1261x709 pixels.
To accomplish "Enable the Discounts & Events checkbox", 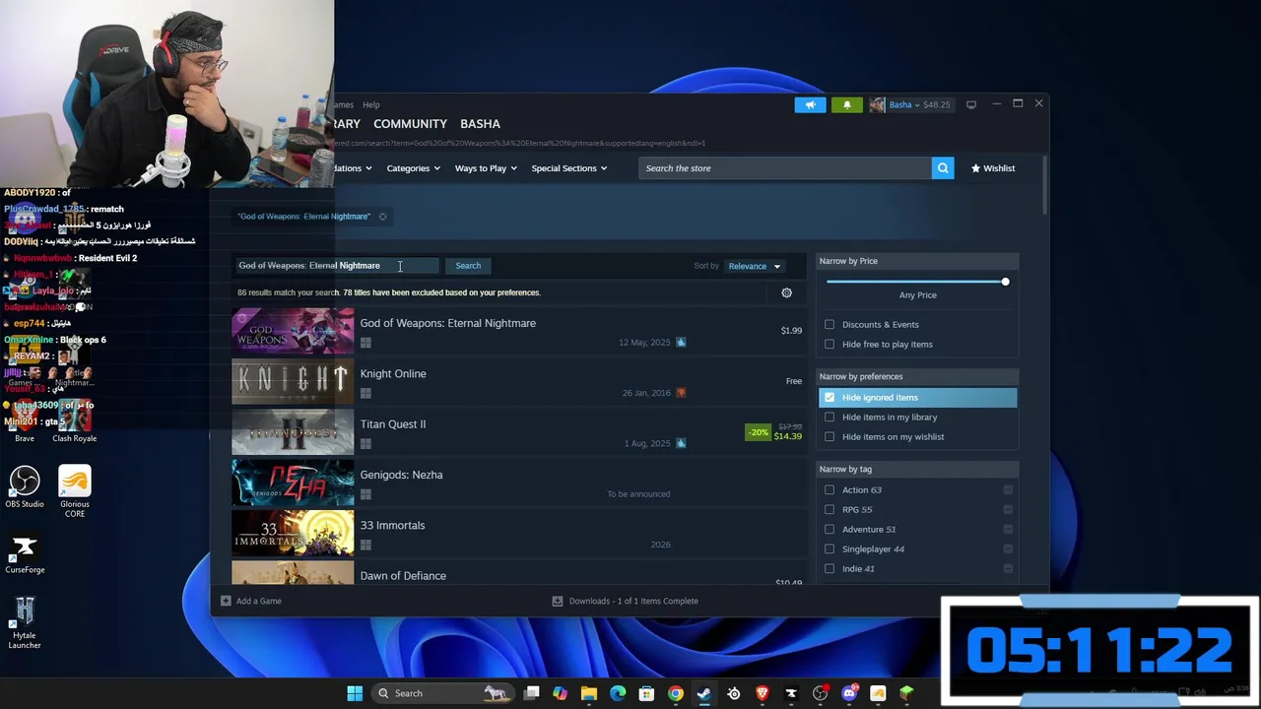I will [830, 324].
